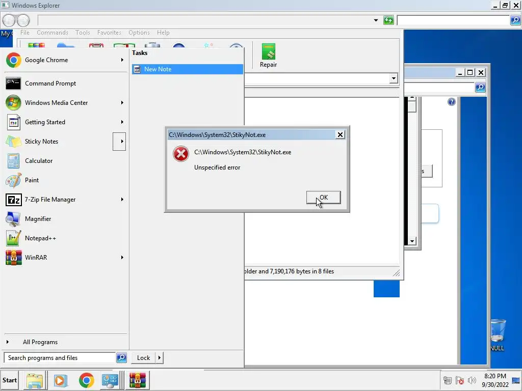Click the Start button on the taskbar
This screenshot has height=391, width=522.
(9, 380)
